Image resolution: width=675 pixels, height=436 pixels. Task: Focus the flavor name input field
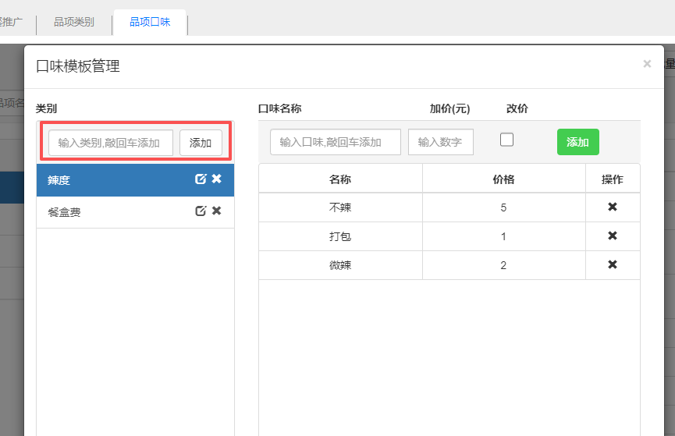336,142
